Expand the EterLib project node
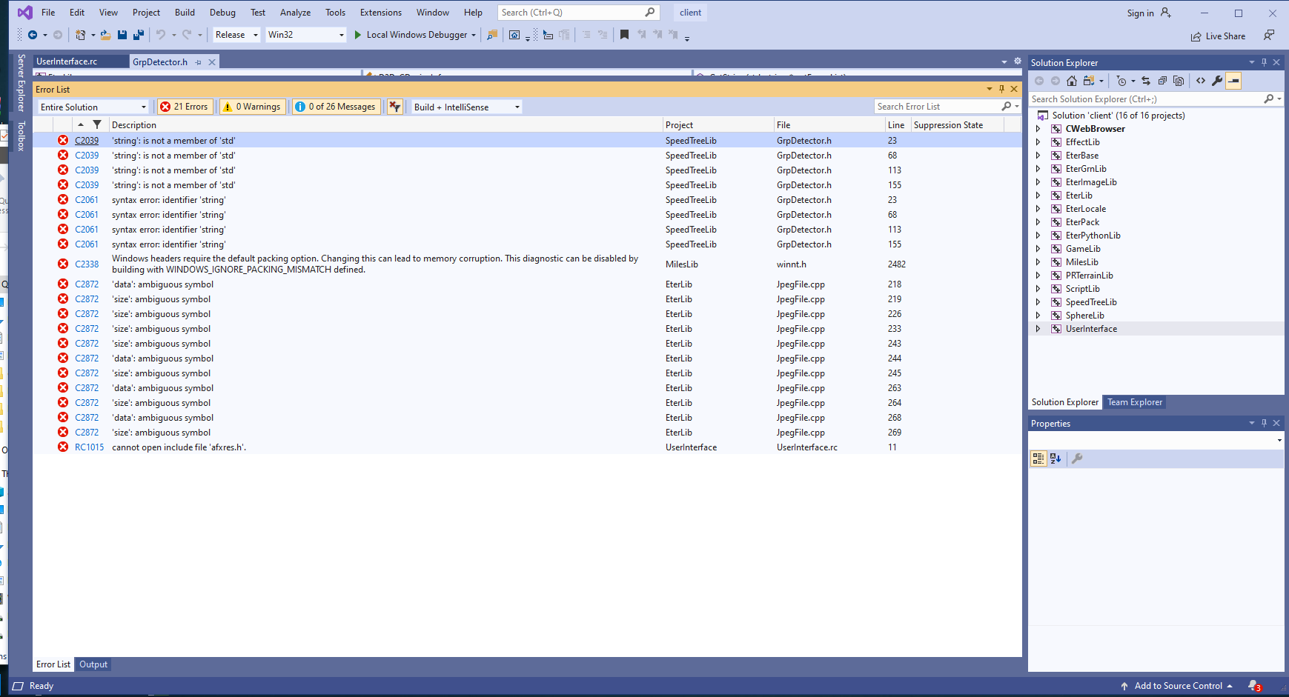The image size is (1289, 697). pyautogui.click(x=1038, y=196)
